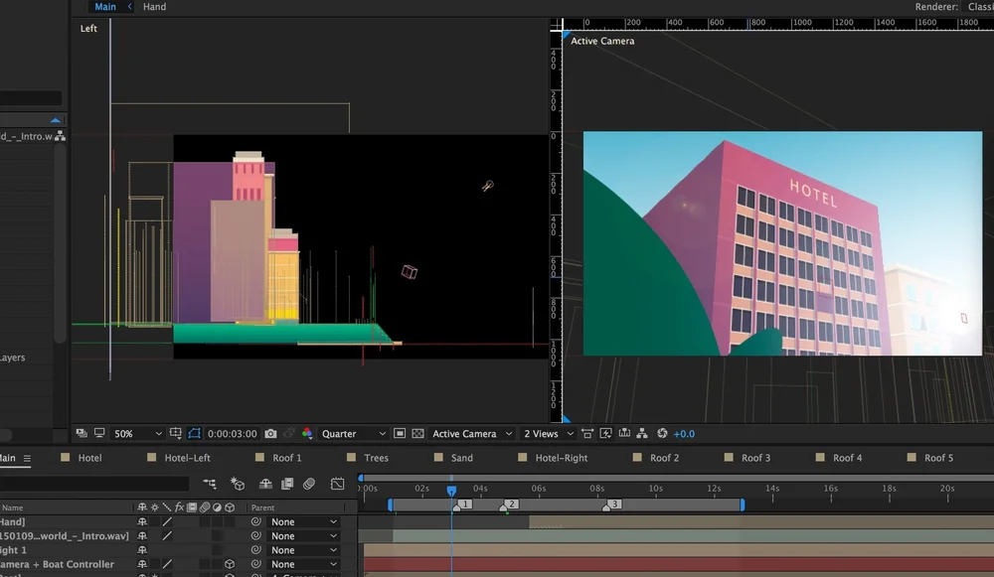Click the snapshot camera icon
994x577 pixels.
click(270, 434)
